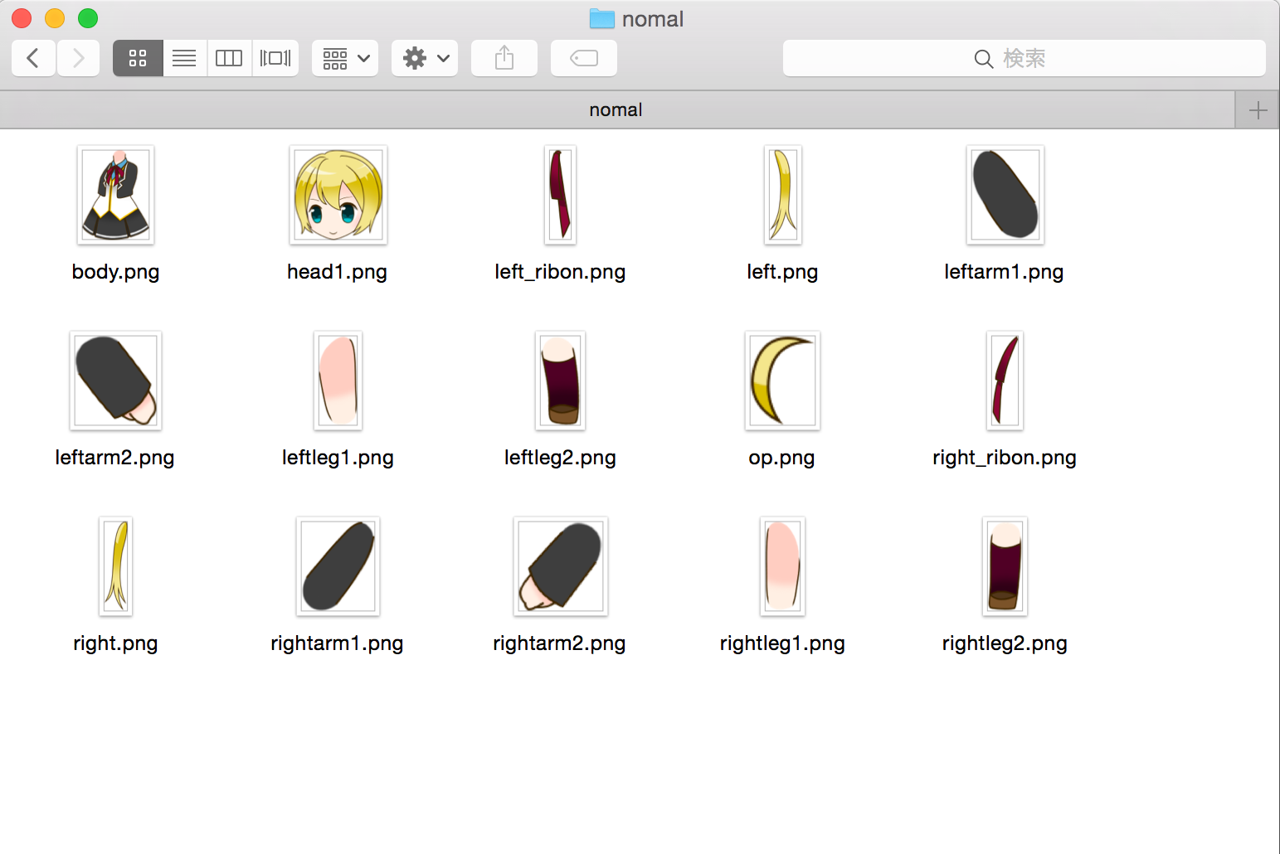This screenshot has width=1280, height=854.
Task: Select right_ribon.png thumbnail
Action: (x=1005, y=381)
